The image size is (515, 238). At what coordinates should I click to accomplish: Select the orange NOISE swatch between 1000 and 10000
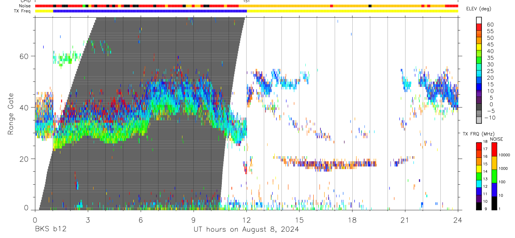click(494, 163)
